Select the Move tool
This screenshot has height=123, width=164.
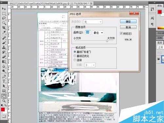click(x=4, y=9)
